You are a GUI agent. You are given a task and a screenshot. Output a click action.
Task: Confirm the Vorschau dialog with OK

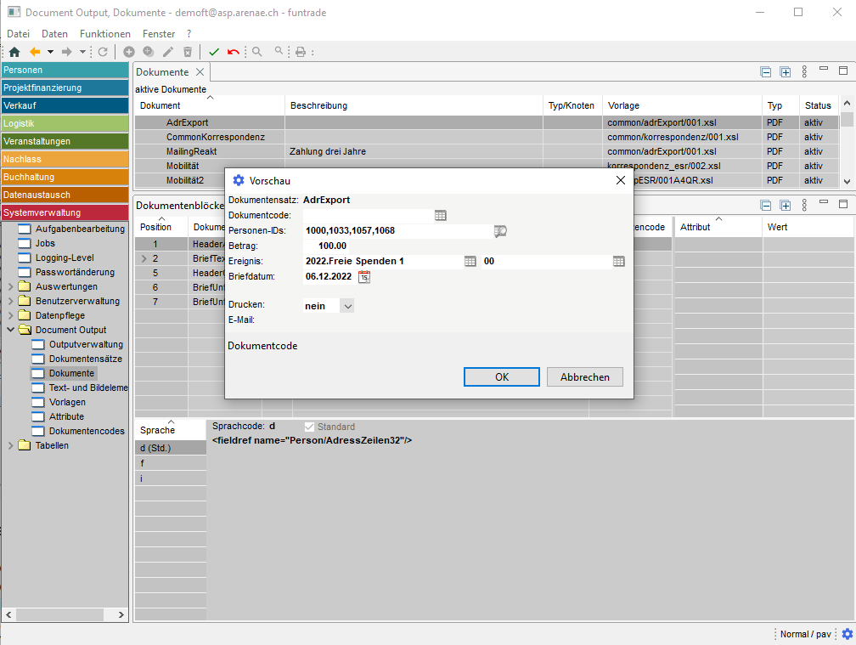point(501,376)
